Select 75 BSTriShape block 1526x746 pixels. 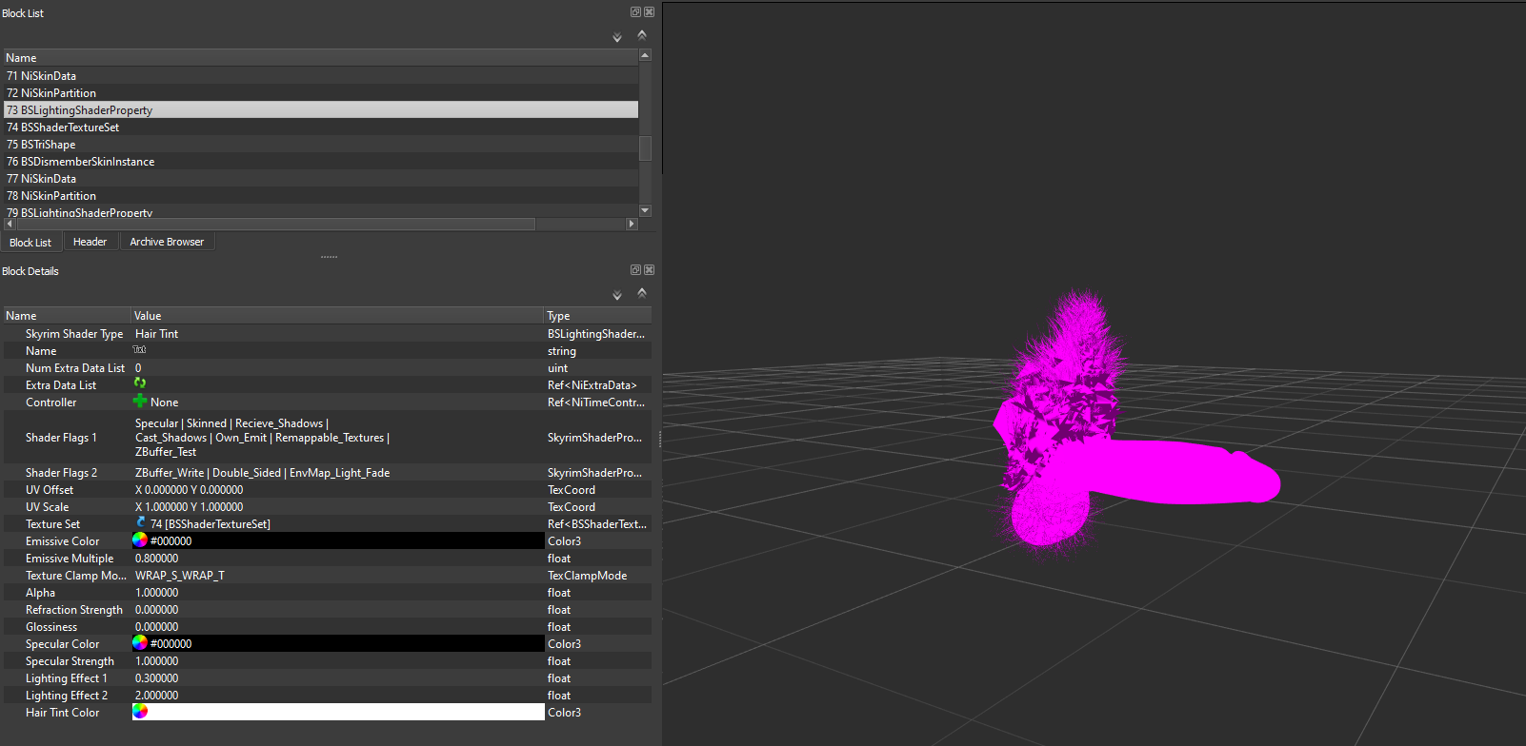[321, 144]
